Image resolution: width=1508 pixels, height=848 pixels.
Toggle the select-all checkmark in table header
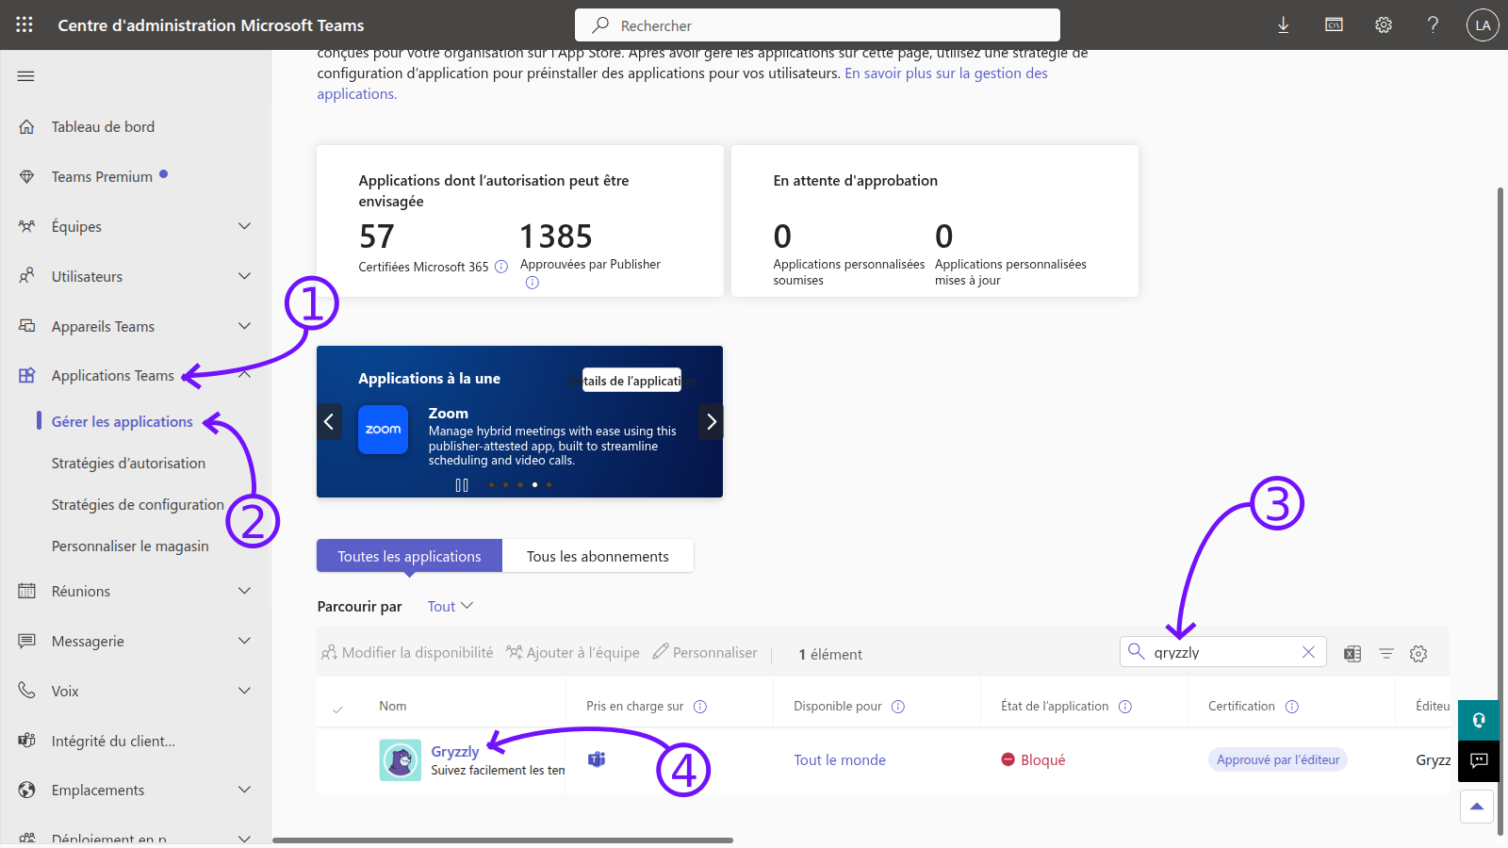[337, 709]
